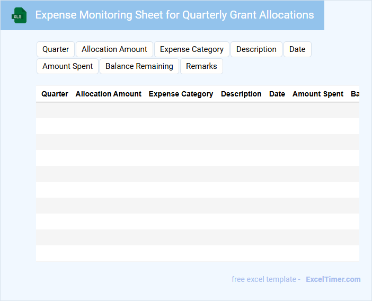Click the green XLS file icon

pyautogui.click(x=19, y=15)
